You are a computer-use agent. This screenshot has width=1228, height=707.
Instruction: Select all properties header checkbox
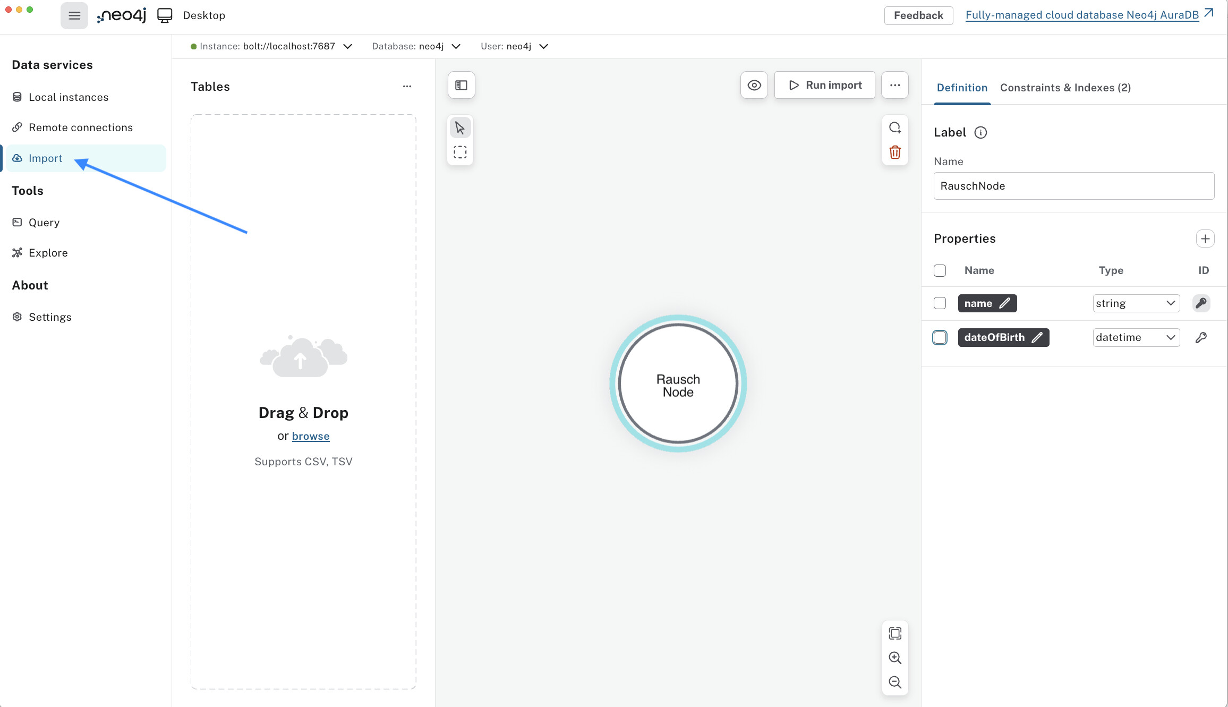tap(940, 270)
